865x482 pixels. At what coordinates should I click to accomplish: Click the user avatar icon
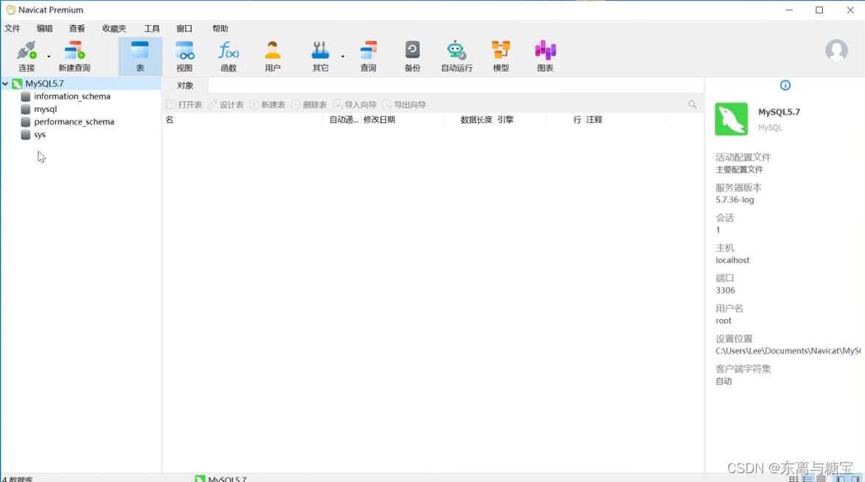click(x=836, y=51)
